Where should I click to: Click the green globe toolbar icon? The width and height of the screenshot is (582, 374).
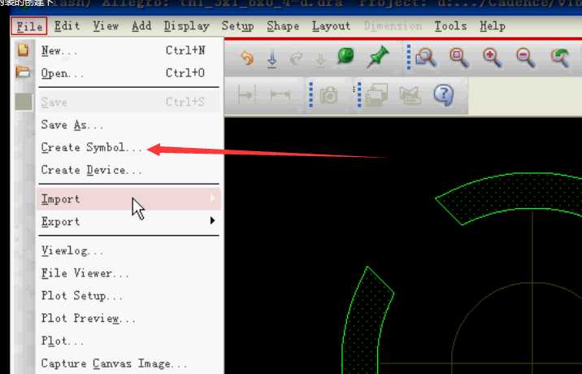[346, 56]
